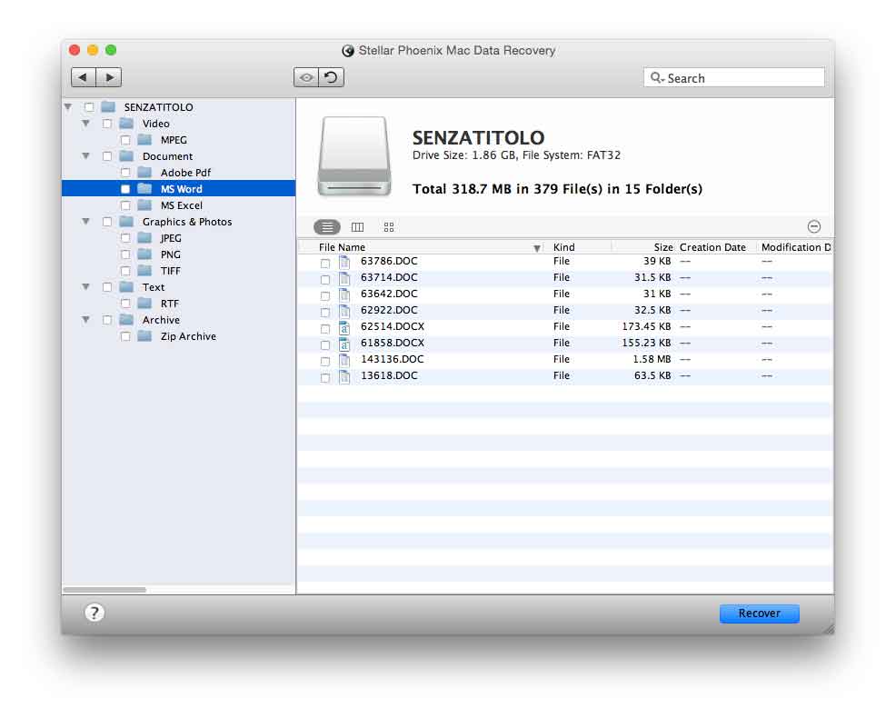
Task: Click the TIFF folder icon
Action: tap(145, 270)
